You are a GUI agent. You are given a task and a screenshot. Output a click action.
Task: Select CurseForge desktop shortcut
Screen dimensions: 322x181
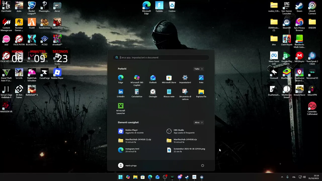point(45,74)
